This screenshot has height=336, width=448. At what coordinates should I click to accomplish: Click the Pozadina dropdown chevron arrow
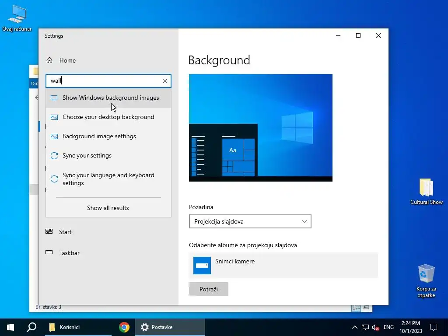point(304,221)
